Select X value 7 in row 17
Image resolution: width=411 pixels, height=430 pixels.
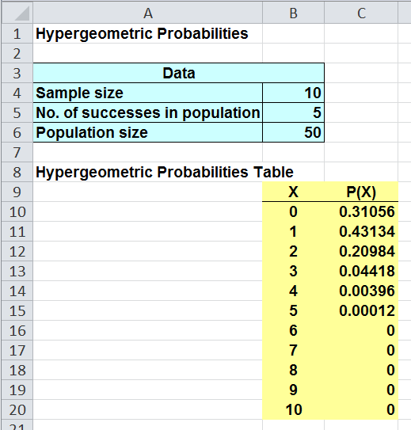coord(293,350)
